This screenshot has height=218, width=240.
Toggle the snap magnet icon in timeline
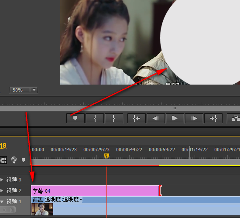click(3, 160)
